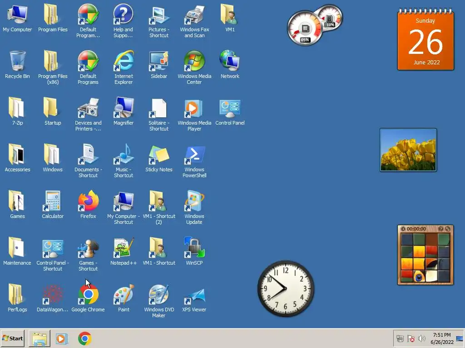This screenshot has width=465, height=348.
Task: Click the Program Files (x86) folder
Action: [x=53, y=68]
